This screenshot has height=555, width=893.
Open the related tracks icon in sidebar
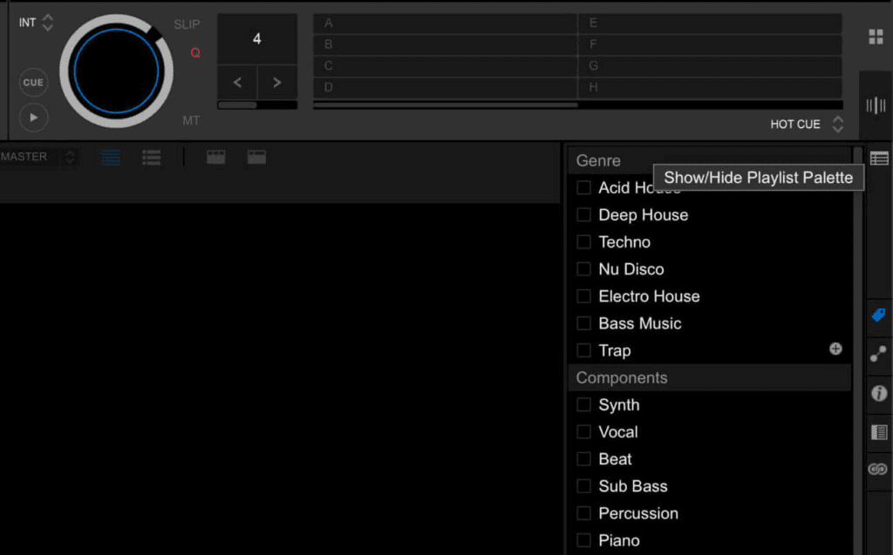tap(878, 354)
